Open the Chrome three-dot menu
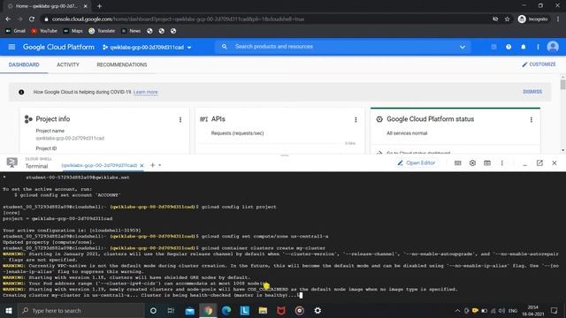The width and height of the screenshot is (566, 318). [x=558, y=19]
